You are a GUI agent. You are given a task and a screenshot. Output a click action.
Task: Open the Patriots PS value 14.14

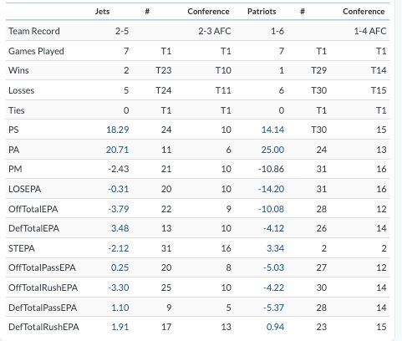tap(272, 130)
